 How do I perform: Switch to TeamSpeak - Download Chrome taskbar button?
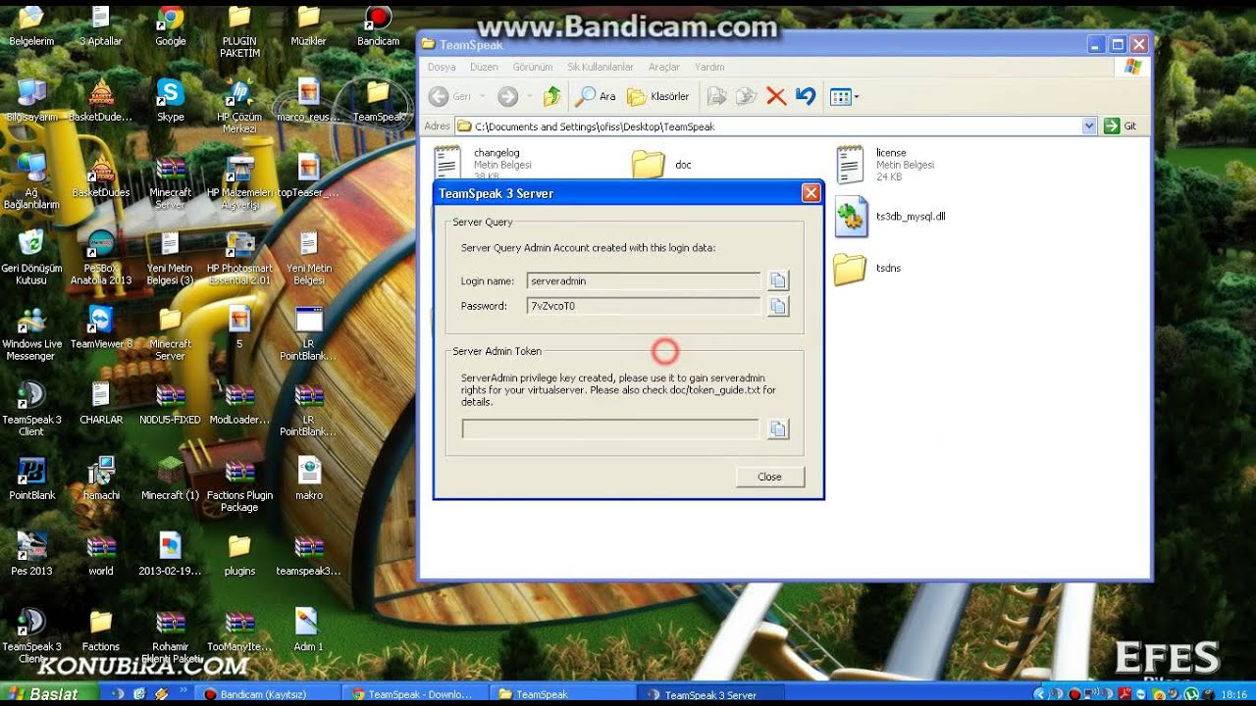click(413, 694)
